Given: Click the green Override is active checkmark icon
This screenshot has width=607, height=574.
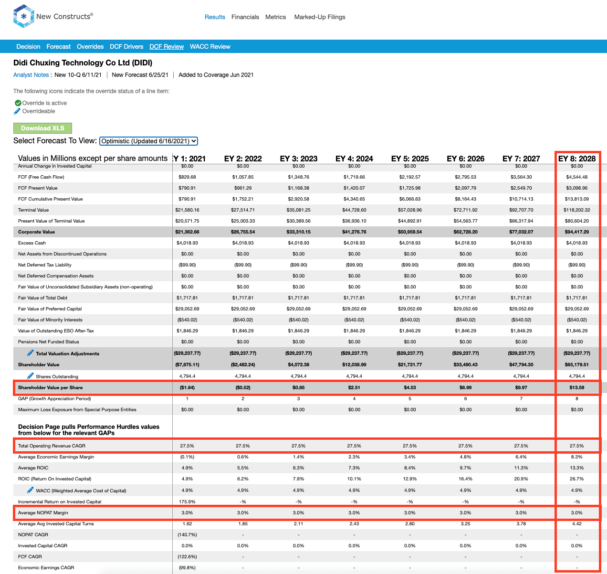Looking at the screenshot, I should (x=18, y=103).
